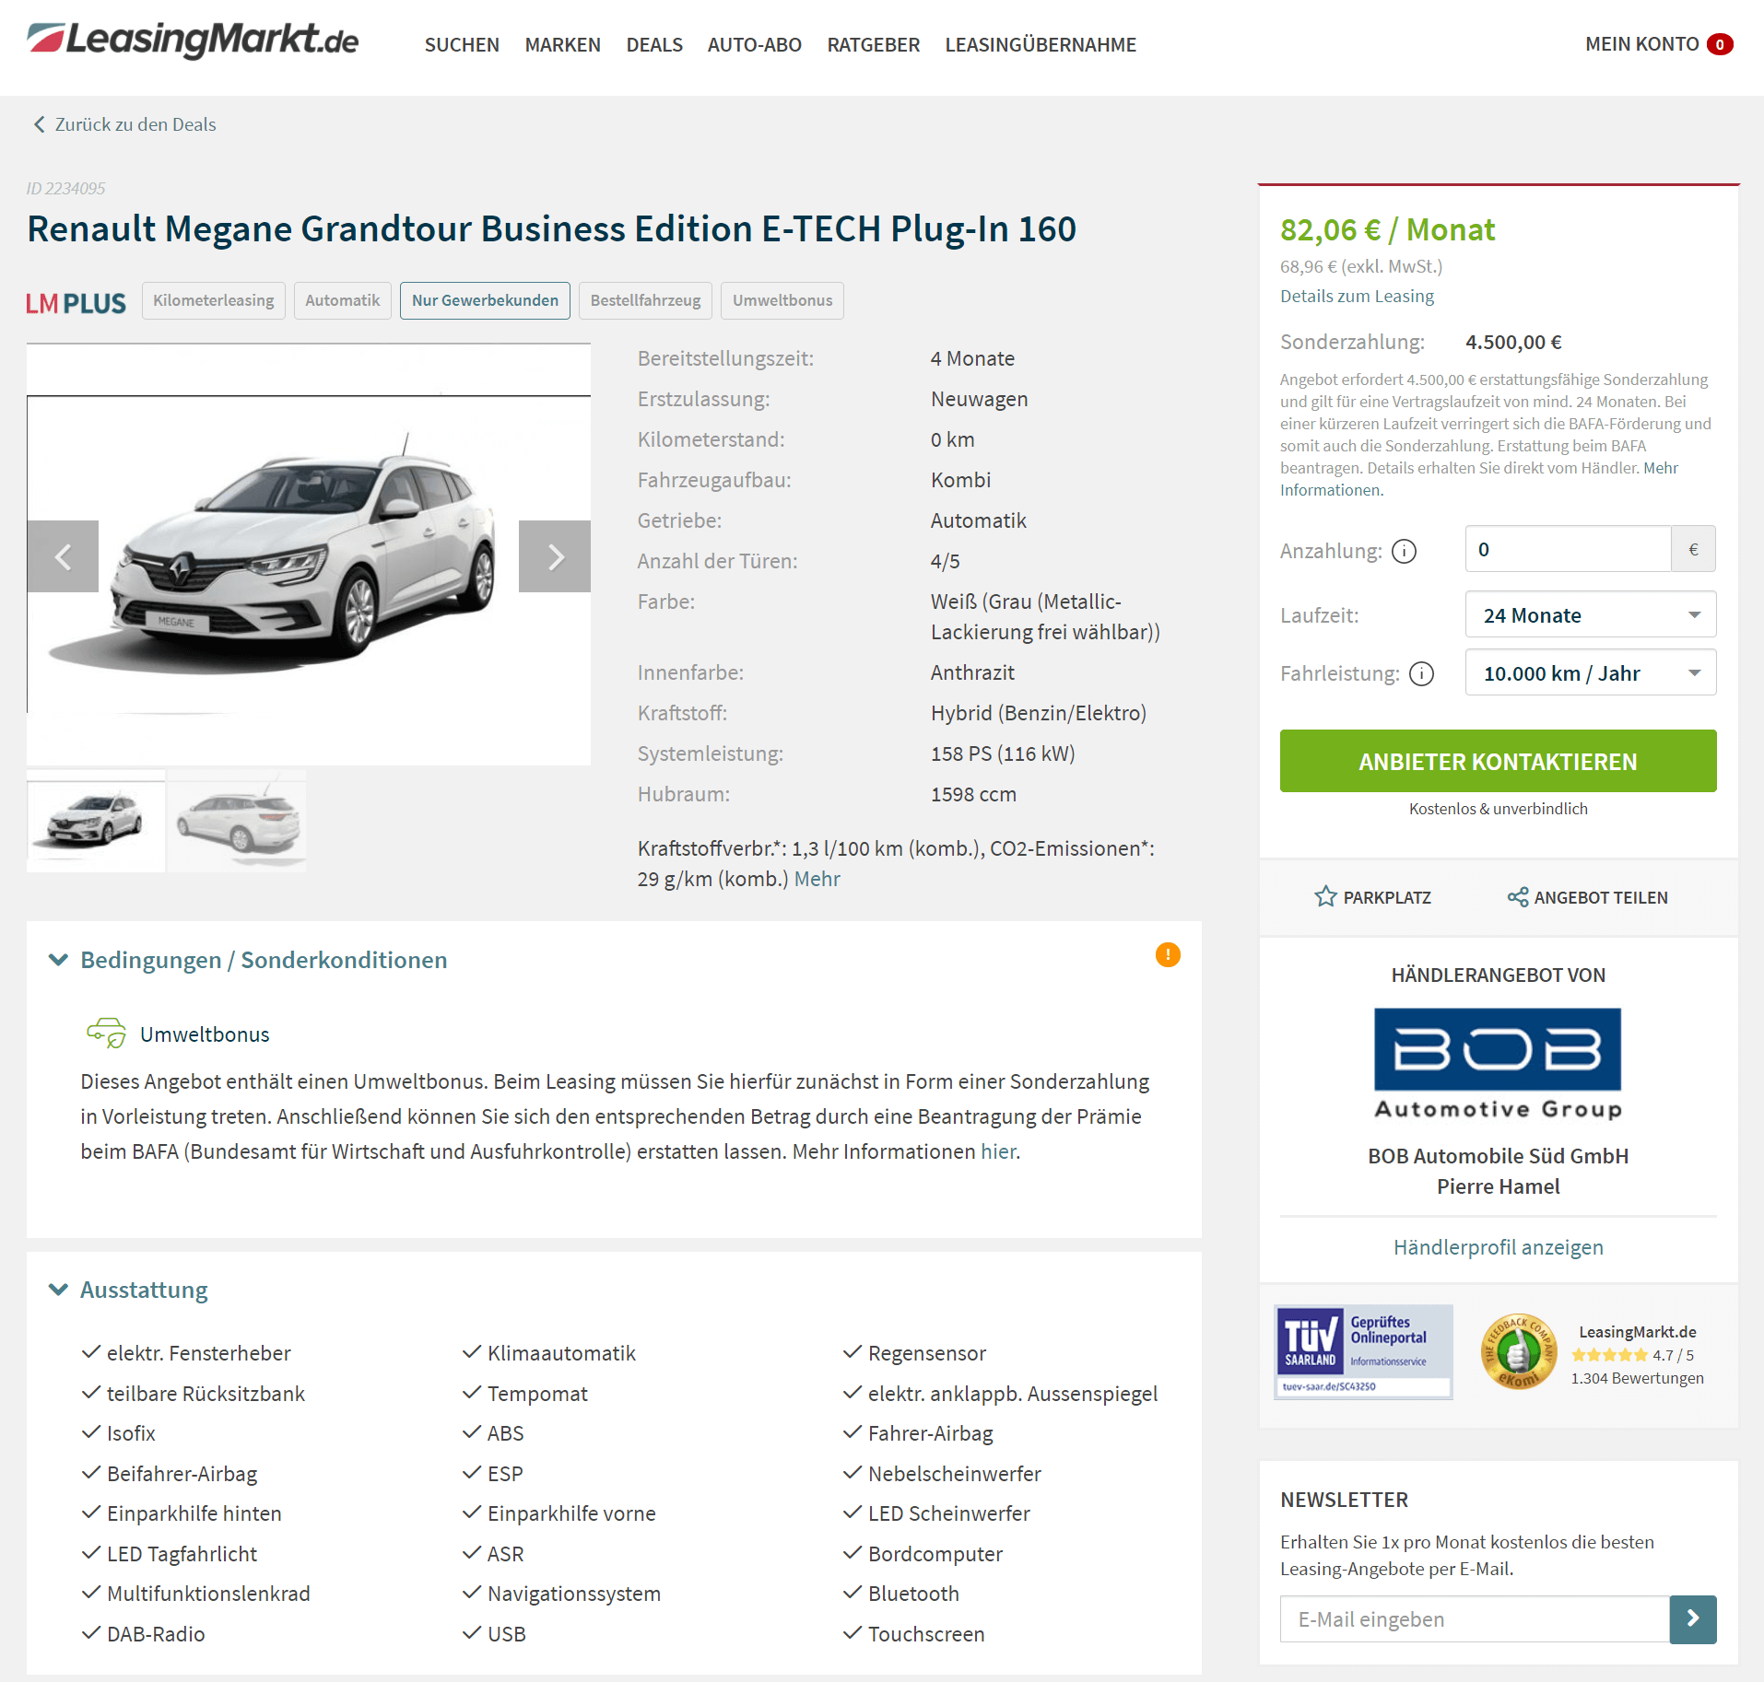Click the back chevron next to Zurück zu den Deals
The height and width of the screenshot is (1682, 1764).
pyautogui.click(x=39, y=124)
